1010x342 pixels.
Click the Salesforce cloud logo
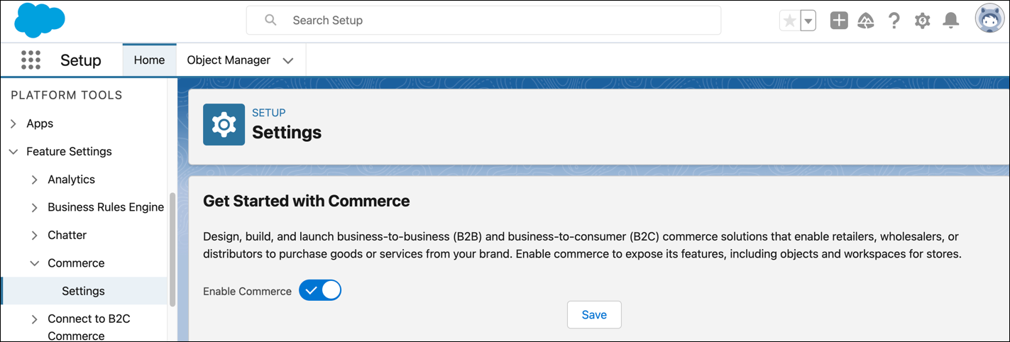pyautogui.click(x=40, y=21)
